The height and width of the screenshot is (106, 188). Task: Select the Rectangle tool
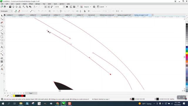click(2, 37)
